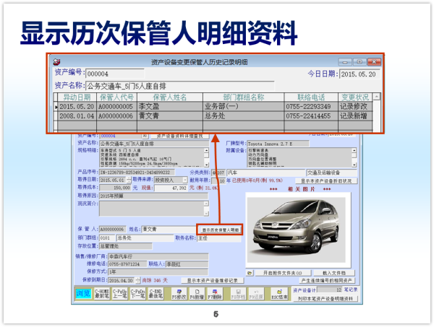Screen dimensions: 434x327
Task: Click the F8 存档 save icon button
Action: (238, 294)
